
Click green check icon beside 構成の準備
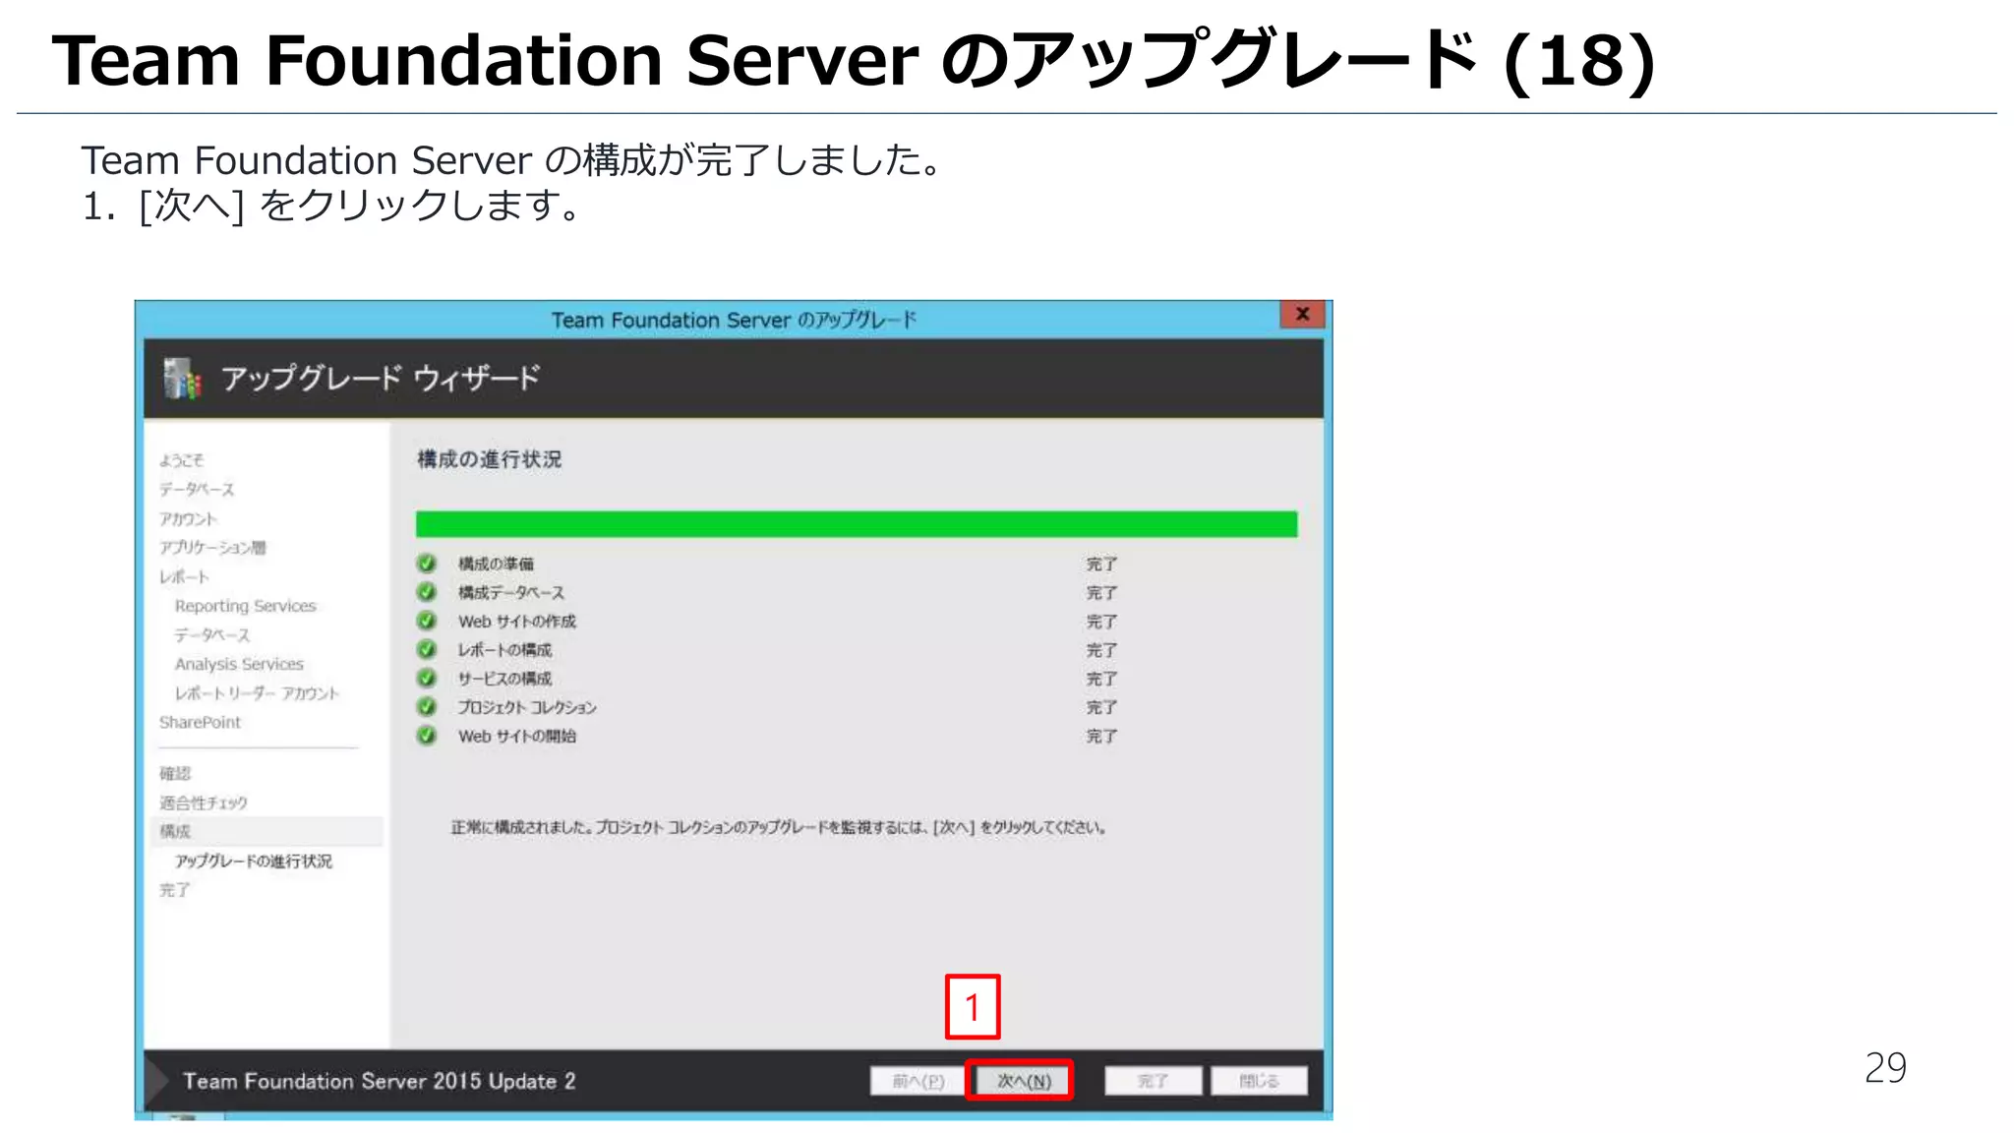coord(427,564)
